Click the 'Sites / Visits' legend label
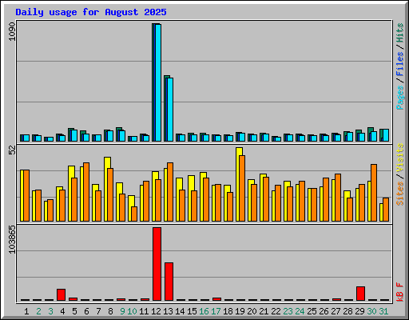409x320 pixels. [400, 174]
